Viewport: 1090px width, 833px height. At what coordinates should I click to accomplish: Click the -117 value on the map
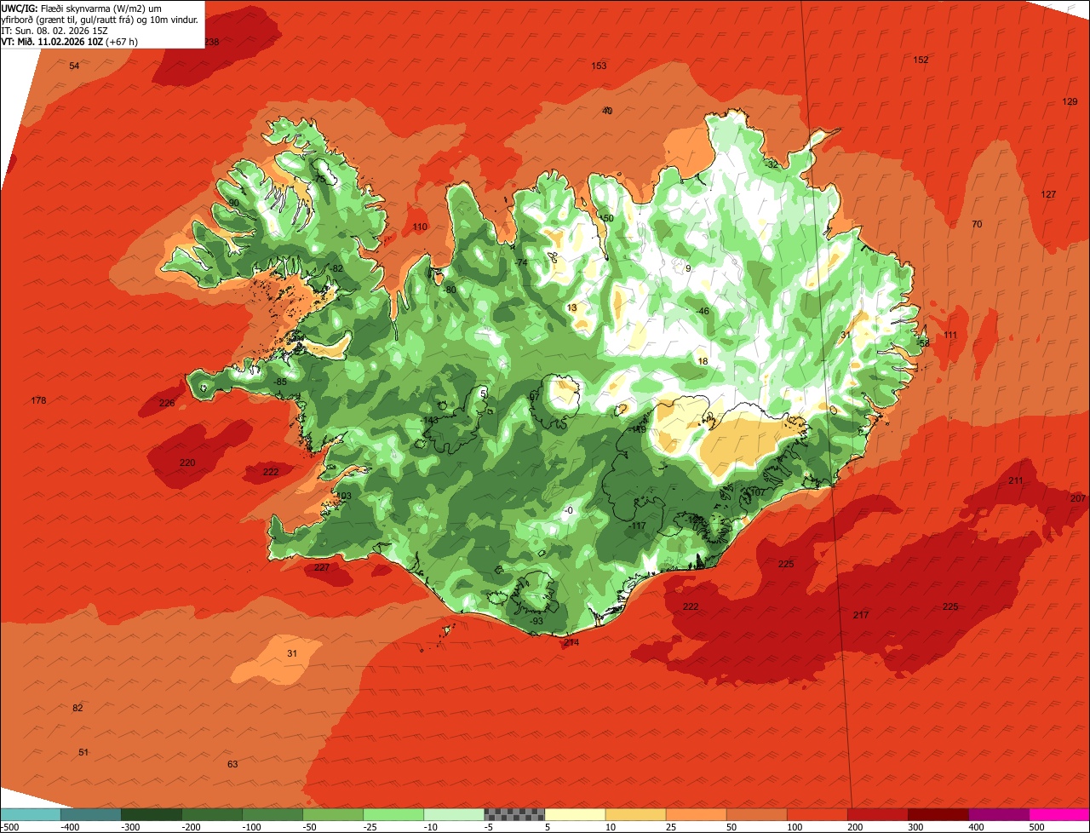pyautogui.click(x=638, y=526)
